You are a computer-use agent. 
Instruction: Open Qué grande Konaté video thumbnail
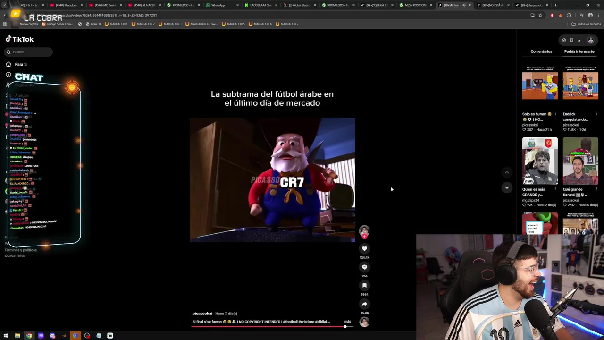(580, 161)
